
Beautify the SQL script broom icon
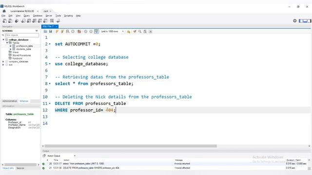point(135,32)
